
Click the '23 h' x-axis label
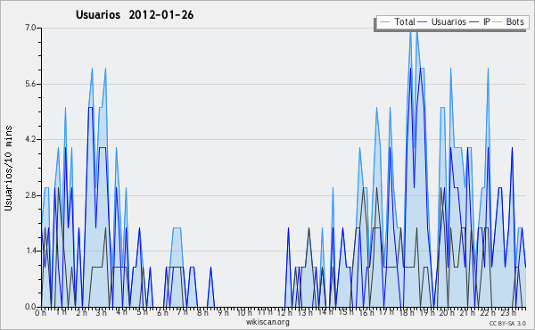(x=508, y=313)
